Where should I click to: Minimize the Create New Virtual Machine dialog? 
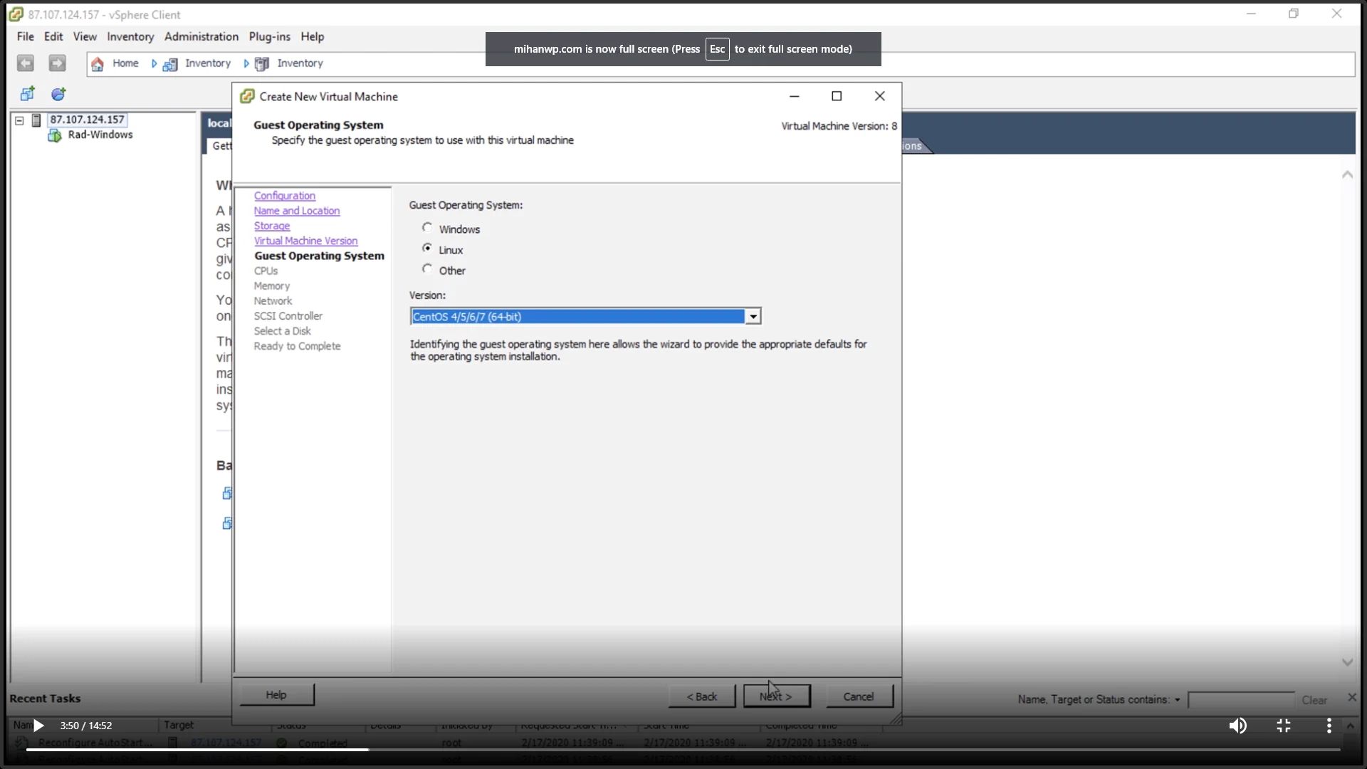tap(795, 96)
